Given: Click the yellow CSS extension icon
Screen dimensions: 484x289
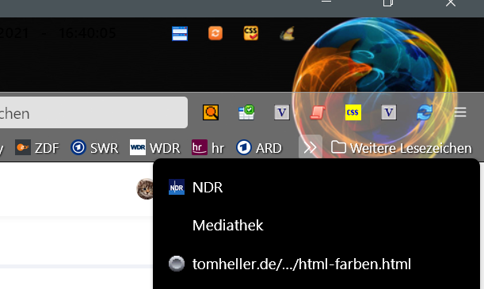Looking at the screenshot, I should coord(353,112).
